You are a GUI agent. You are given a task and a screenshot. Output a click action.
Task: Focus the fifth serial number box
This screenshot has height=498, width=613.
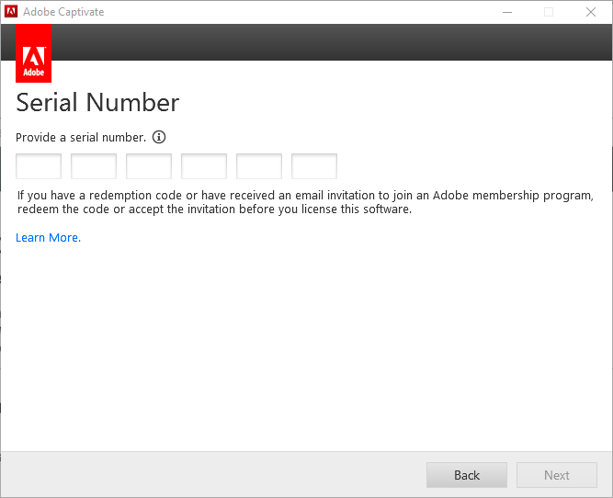pos(259,166)
